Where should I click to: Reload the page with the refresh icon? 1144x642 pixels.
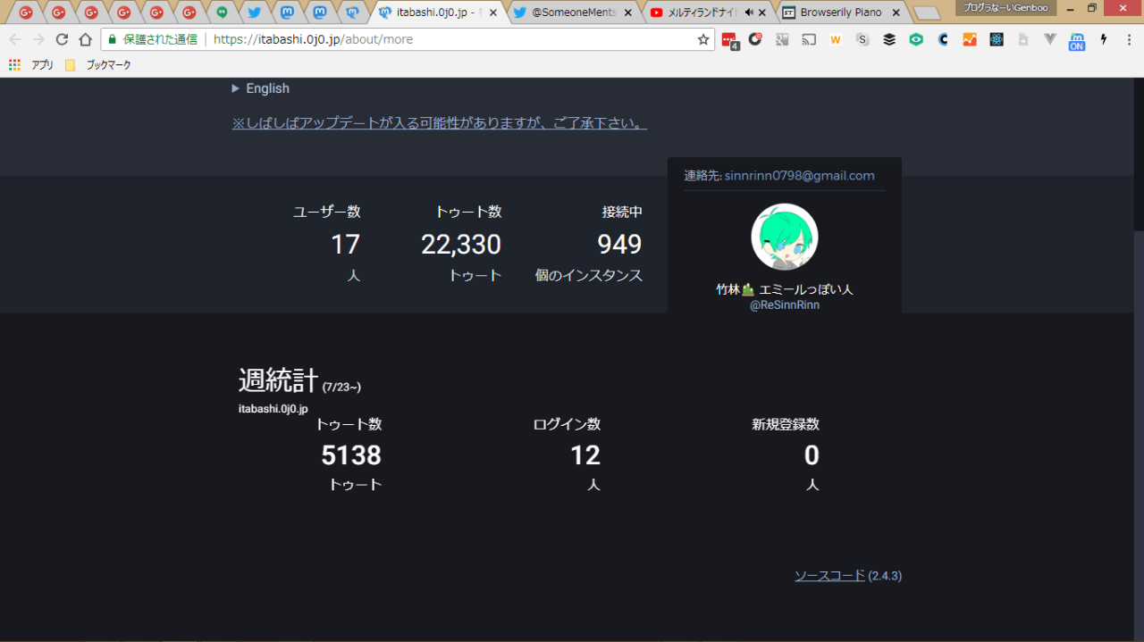click(62, 39)
